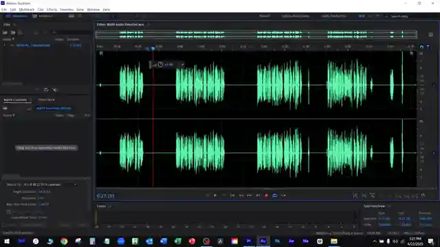Toggle the upper (left) channel enable button
440x247 pixels.
(x=434, y=85)
